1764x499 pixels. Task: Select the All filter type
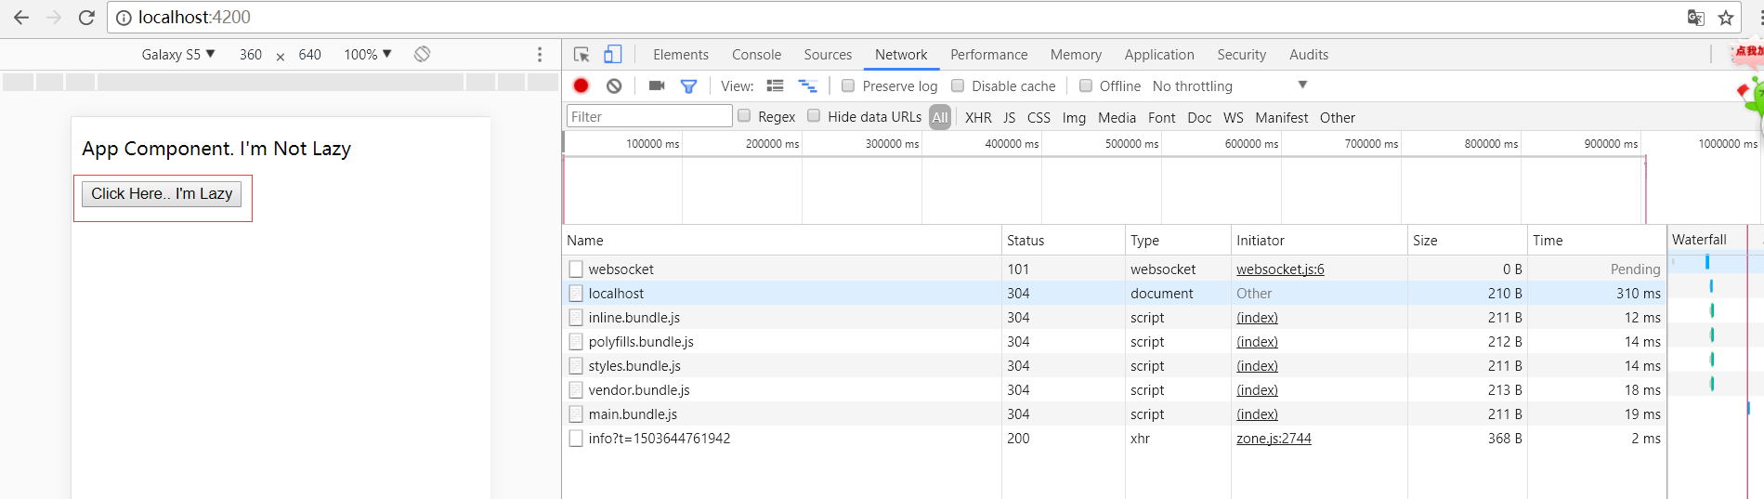pyautogui.click(x=940, y=117)
